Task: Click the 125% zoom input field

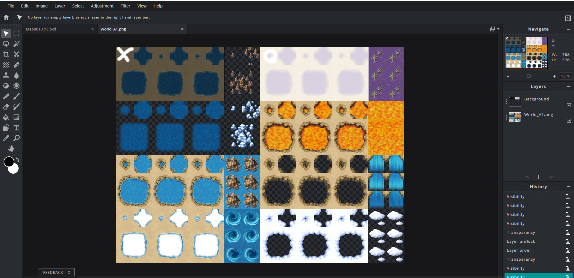Action: pos(566,76)
